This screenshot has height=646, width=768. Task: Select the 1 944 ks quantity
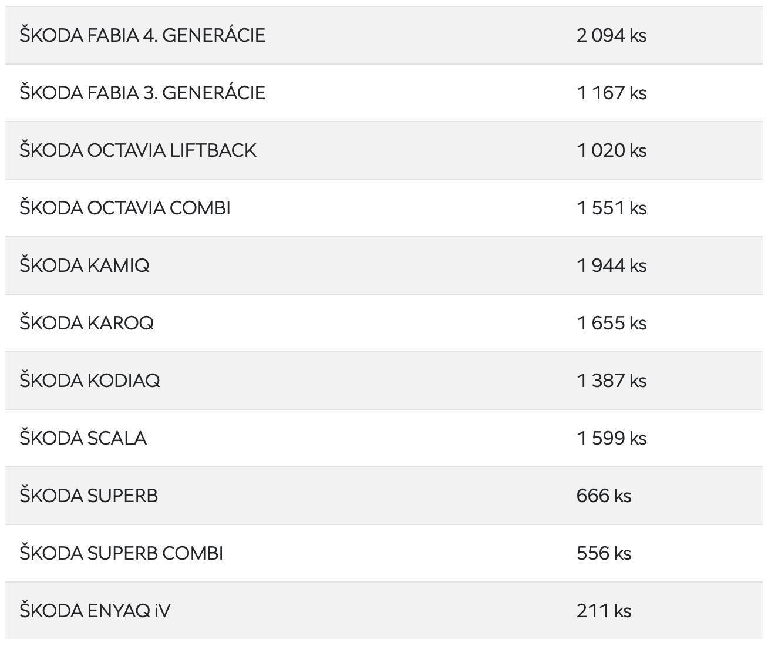(611, 265)
